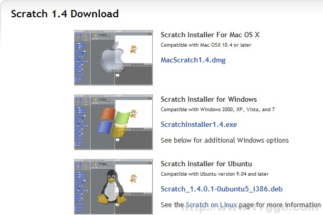323x215 pixels.
Task: Click the Windows 2000, XP compatibility note
Action: (217, 109)
